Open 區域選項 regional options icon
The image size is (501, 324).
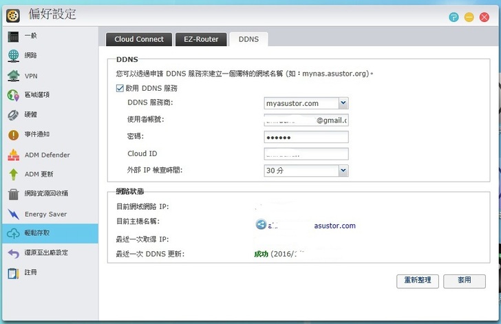pyautogui.click(x=13, y=95)
